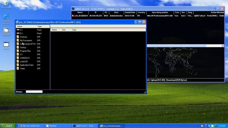
Task: Open the Windows Start menu
Action: tap(8, 126)
